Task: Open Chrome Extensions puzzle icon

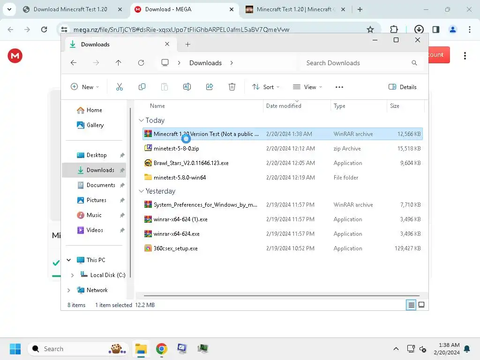Action: click(x=394, y=30)
